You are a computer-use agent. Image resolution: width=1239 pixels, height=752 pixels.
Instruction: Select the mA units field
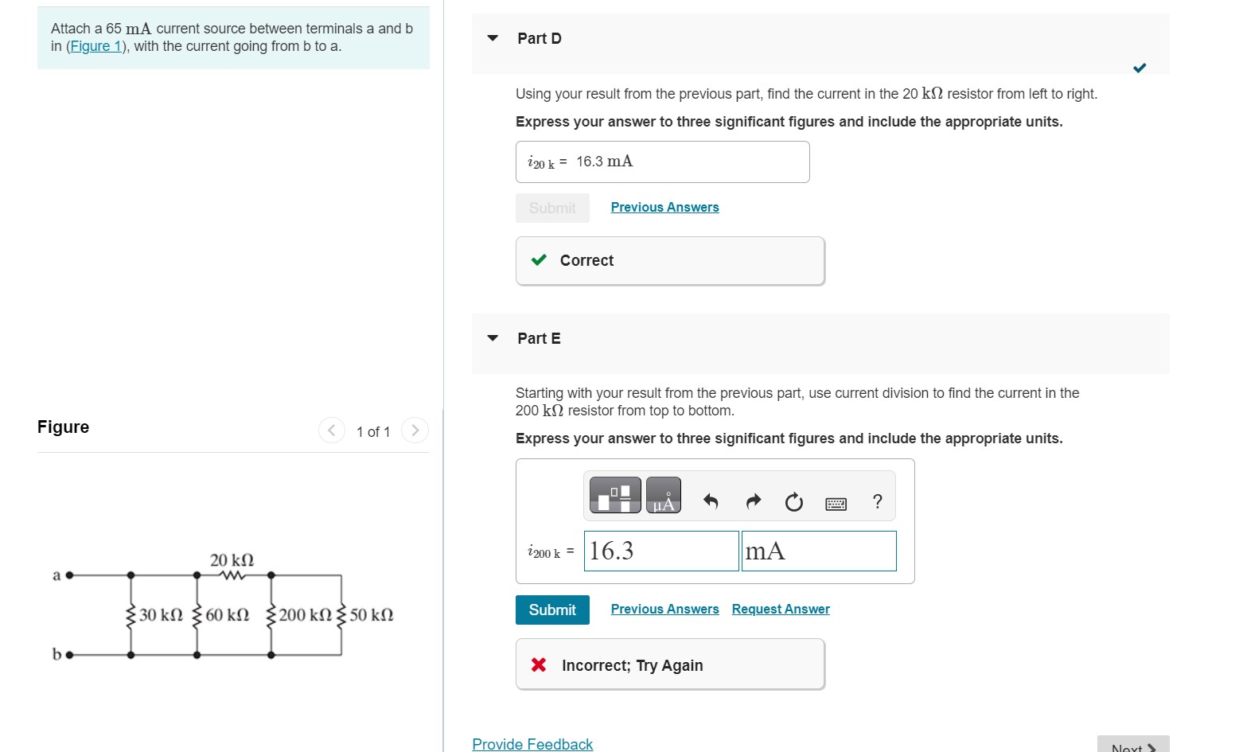[x=818, y=551]
